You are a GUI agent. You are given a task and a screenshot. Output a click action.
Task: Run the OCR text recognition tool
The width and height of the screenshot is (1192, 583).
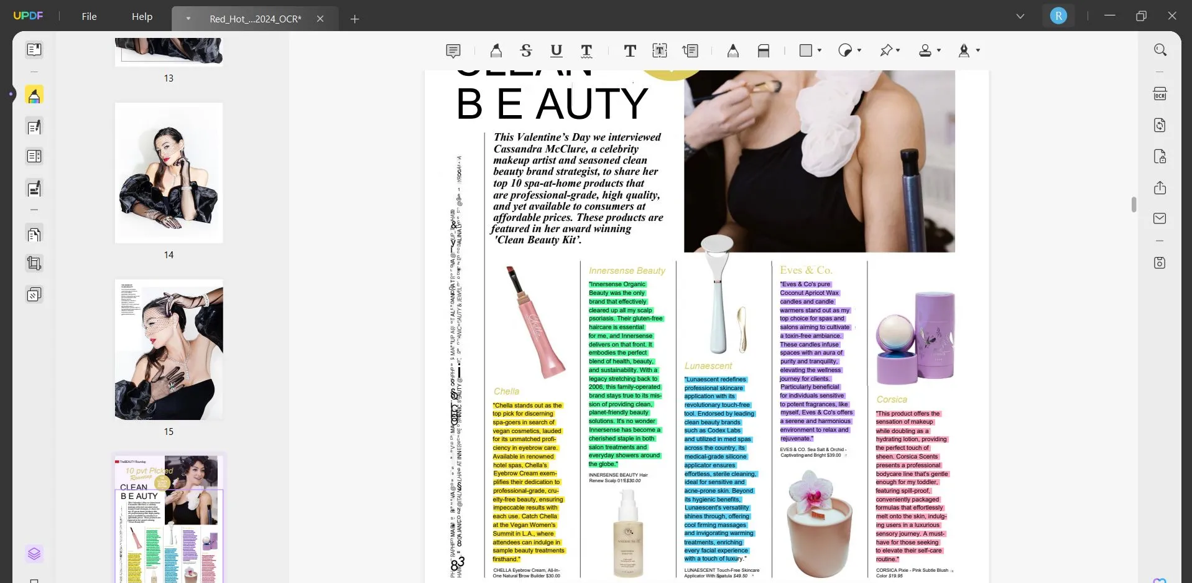click(1160, 94)
